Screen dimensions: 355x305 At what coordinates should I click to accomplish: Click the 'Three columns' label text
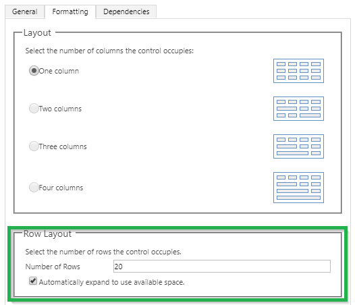click(63, 146)
